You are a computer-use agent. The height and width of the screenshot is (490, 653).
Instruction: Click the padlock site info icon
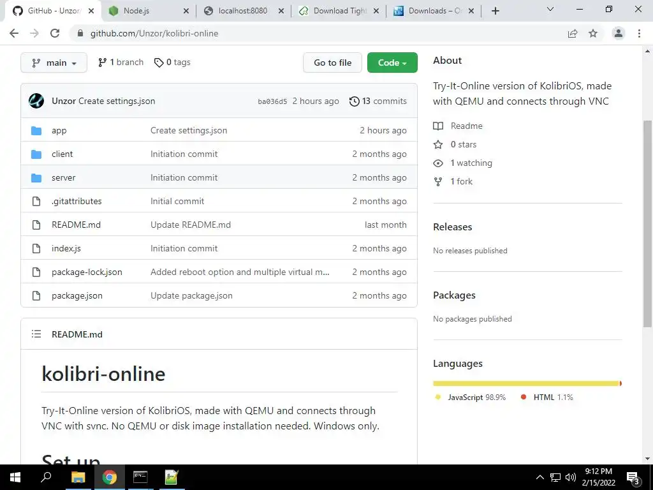coord(81,33)
